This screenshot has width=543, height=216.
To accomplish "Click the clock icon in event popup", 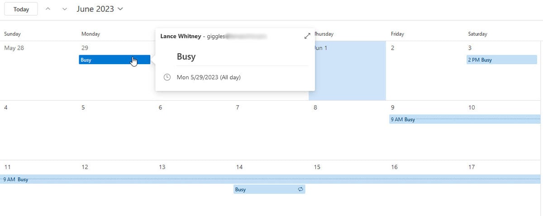I will point(167,77).
